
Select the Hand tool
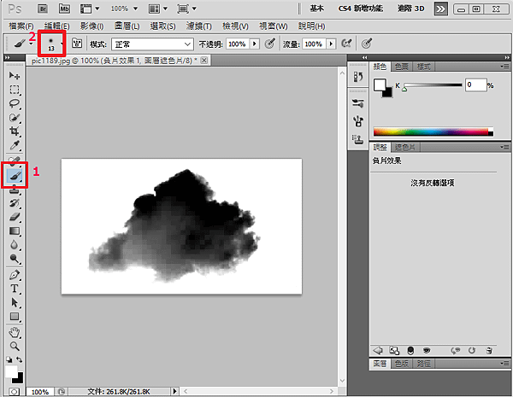click(x=15, y=332)
